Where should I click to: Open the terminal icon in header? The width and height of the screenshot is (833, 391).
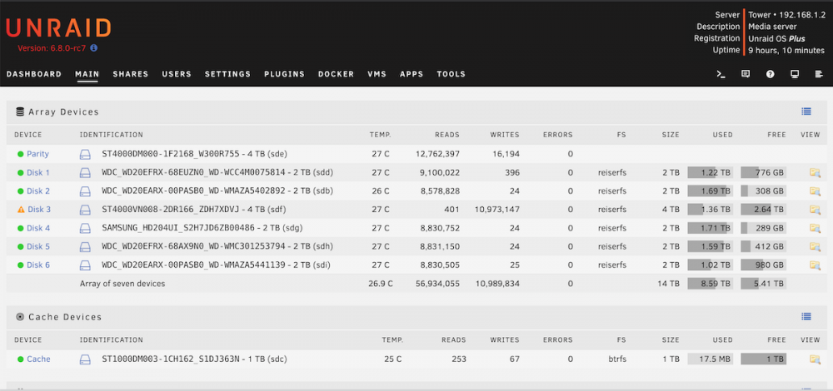(721, 74)
